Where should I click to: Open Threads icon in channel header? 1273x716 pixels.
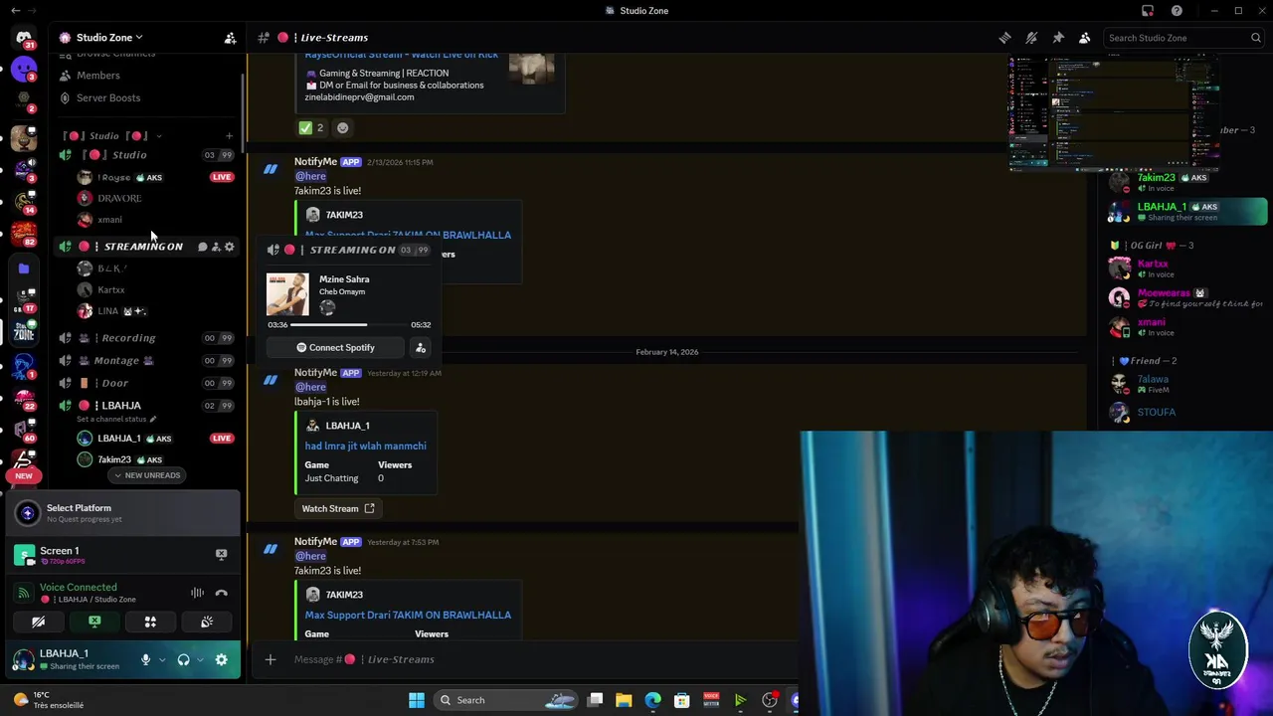point(1004,38)
